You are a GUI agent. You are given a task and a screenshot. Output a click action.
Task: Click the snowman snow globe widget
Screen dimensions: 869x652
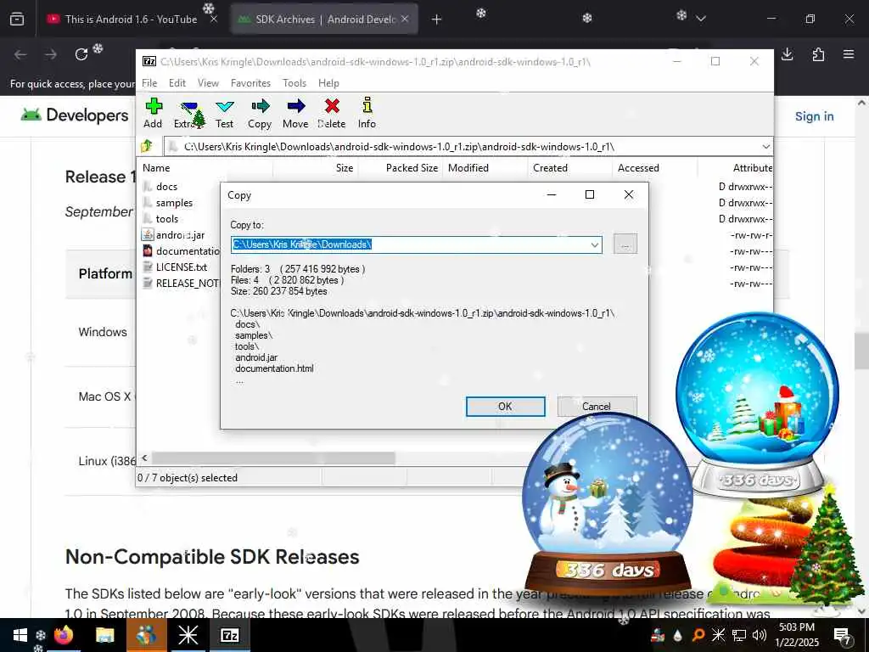[x=608, y=504]
